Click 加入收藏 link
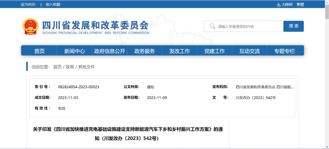The width and height of the screenshot is (329, 149). coord(53,4)
